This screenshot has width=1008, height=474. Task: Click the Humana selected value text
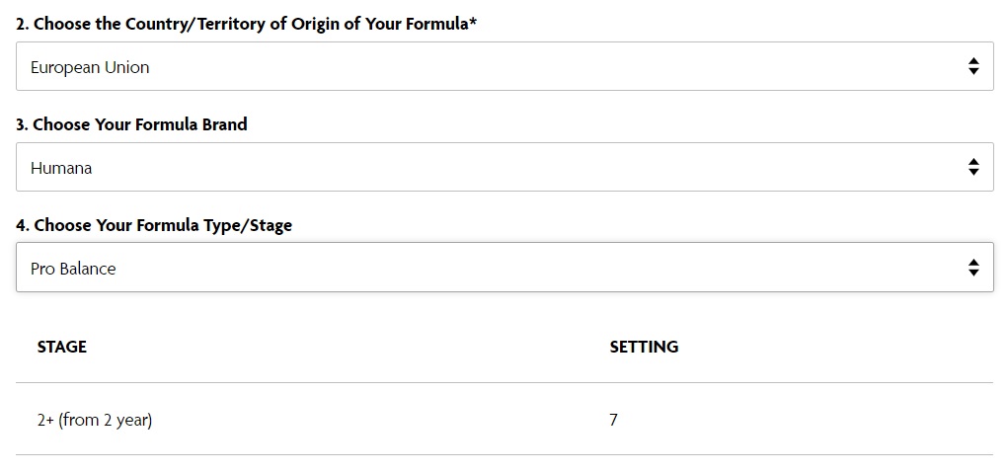[x=61, y=169]
